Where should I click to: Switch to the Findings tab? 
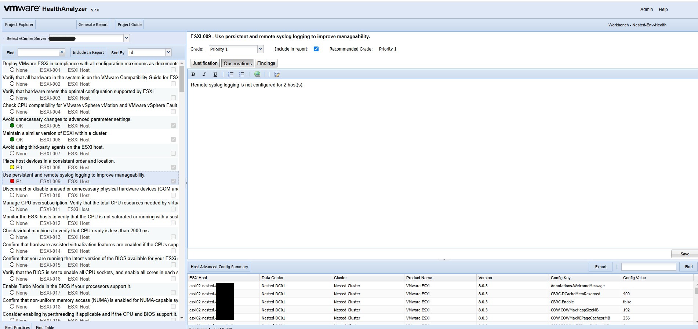pyautogui.click(x=266, y=63)
